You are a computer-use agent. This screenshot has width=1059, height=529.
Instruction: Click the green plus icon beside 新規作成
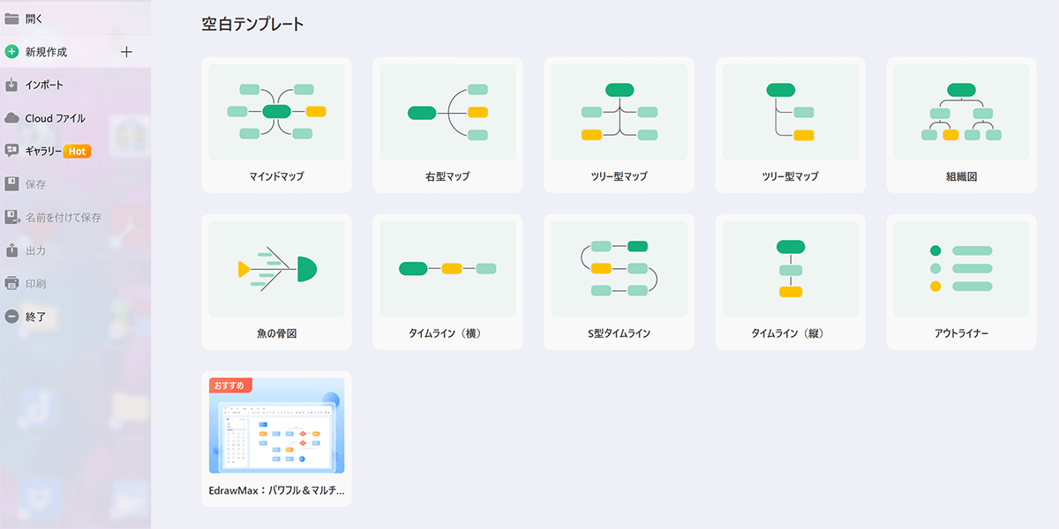[x=11, y=52]
